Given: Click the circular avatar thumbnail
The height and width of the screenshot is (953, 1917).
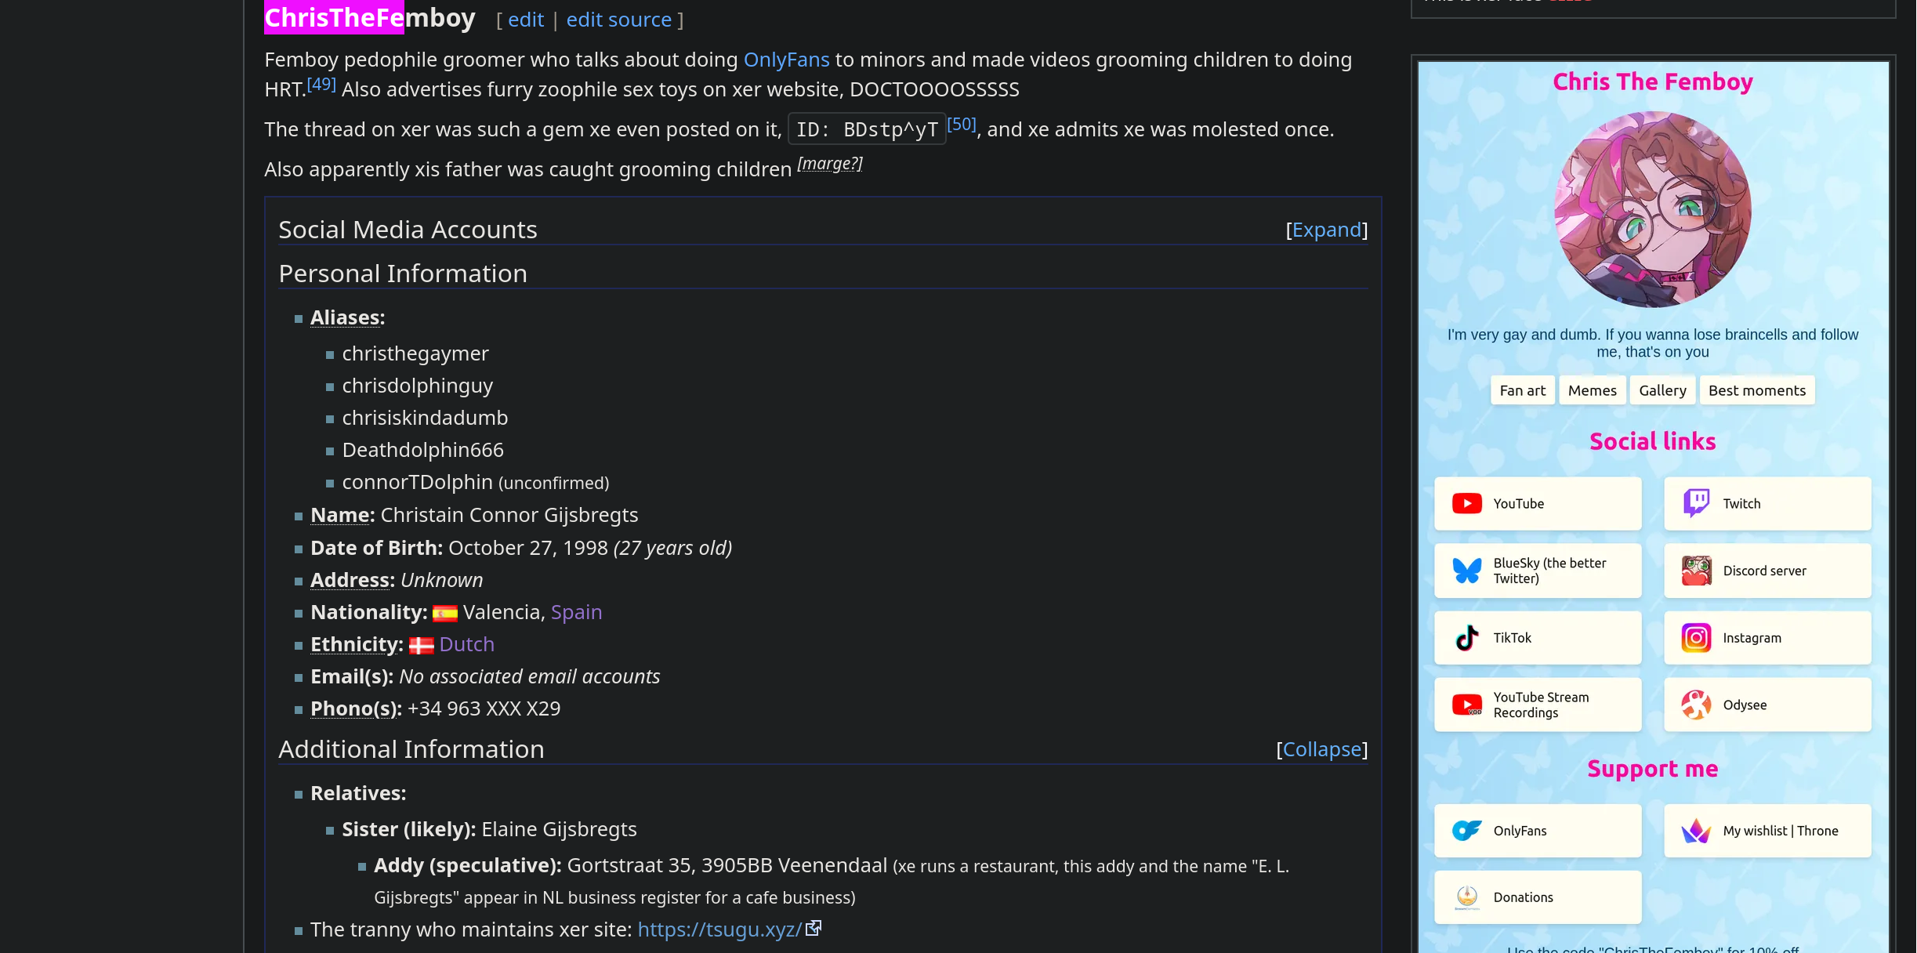Looking at the screenshot, I should tap(1652, 209).
